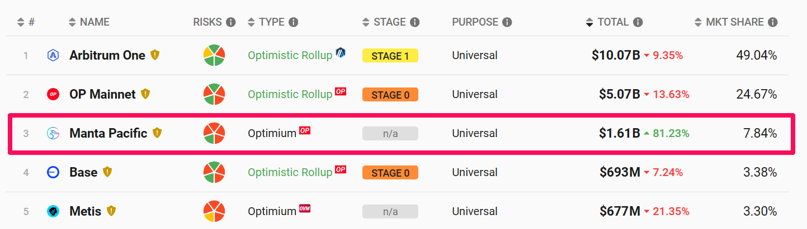This screenshot has width=807, height=229.
Task: Click the Arbitrum One logo icon
Action: tap(53, 56)
